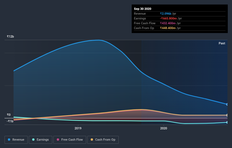Image resolution: width=232 pixels, height=148 pixels.
Task: Click the Sep 30 2020 tooltip date
Action: pos(143,9)
